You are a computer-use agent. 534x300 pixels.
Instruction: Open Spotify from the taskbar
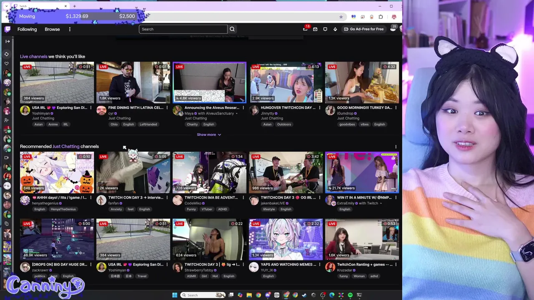(350, 295)
